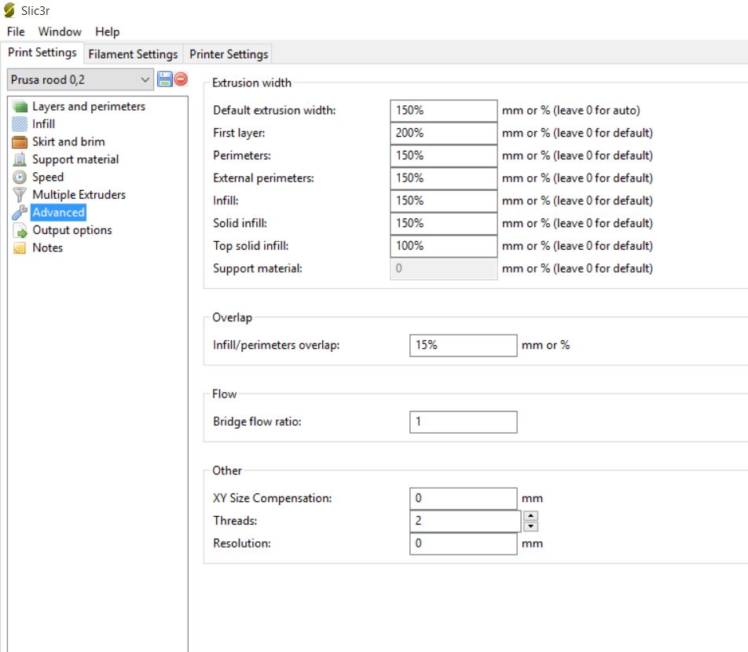
Task: Decrease Threads with the down arrow
Action: [530, 526]
